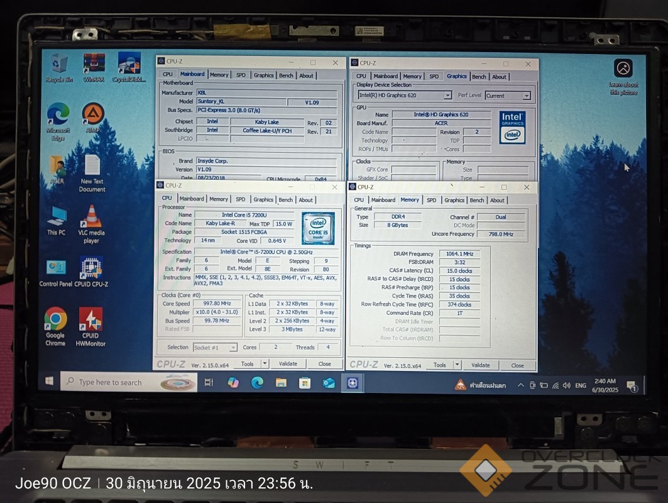The image size is (668, 503).
Task: Select Bench tab in the Mainboard window
Action: tap(286, 75)
